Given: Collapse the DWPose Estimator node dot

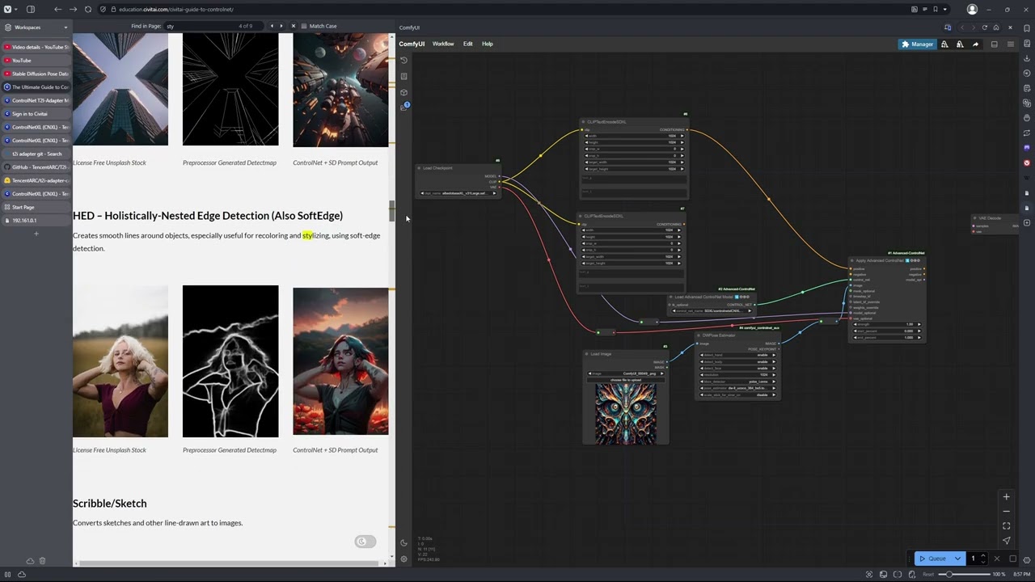Looking at the screenshot, I should (700, 335).
